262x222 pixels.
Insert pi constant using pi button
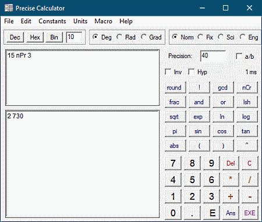point(175,131)
